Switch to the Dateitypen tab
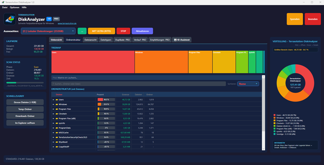324x165 pixels. click(106, 40)
